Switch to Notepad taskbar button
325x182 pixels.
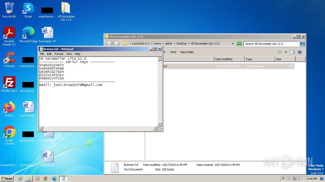click(63, 179)
